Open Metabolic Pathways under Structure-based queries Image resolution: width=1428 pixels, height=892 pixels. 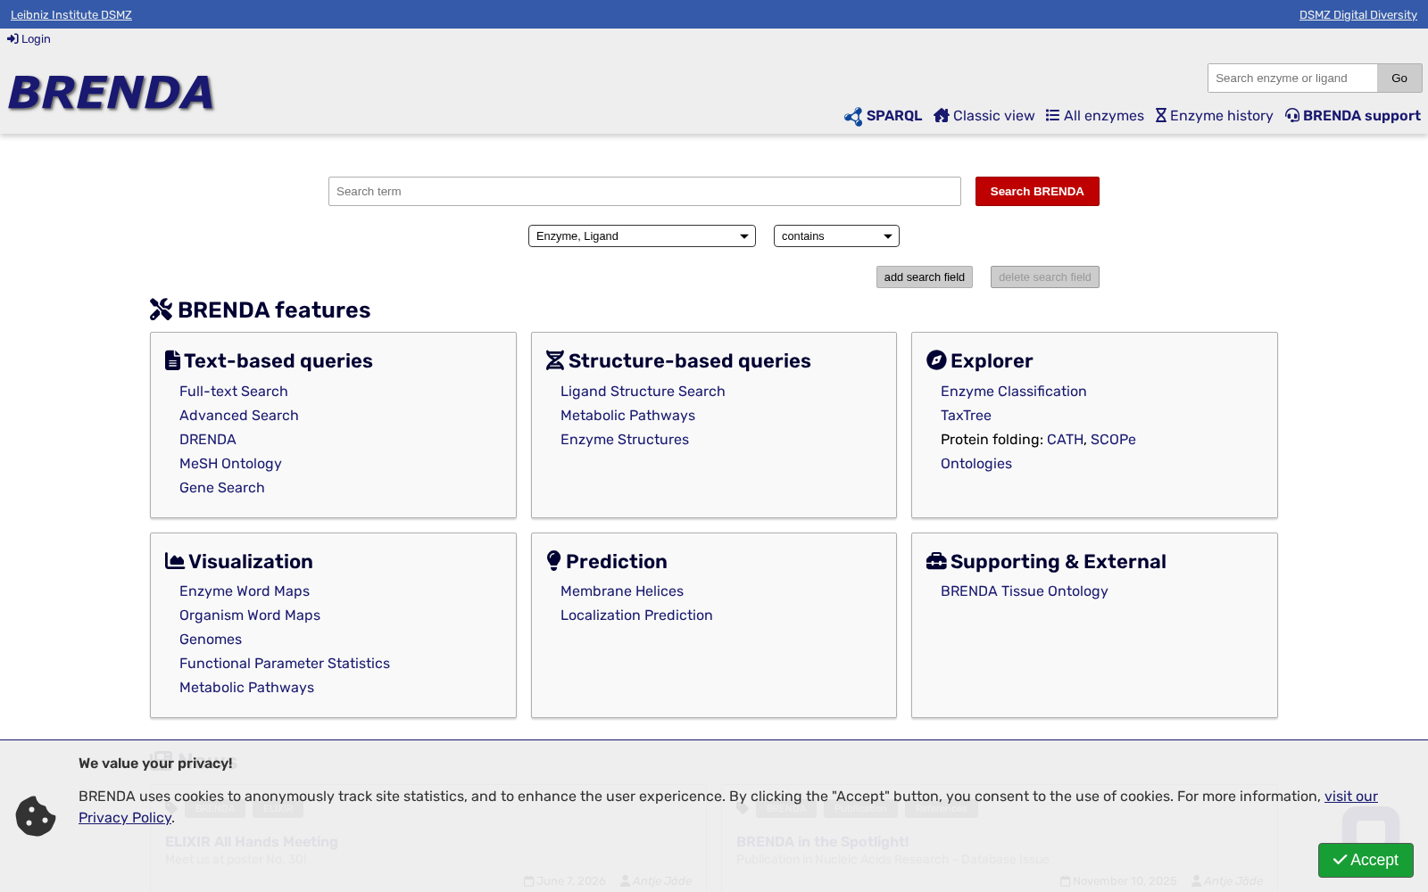point(627,416)
